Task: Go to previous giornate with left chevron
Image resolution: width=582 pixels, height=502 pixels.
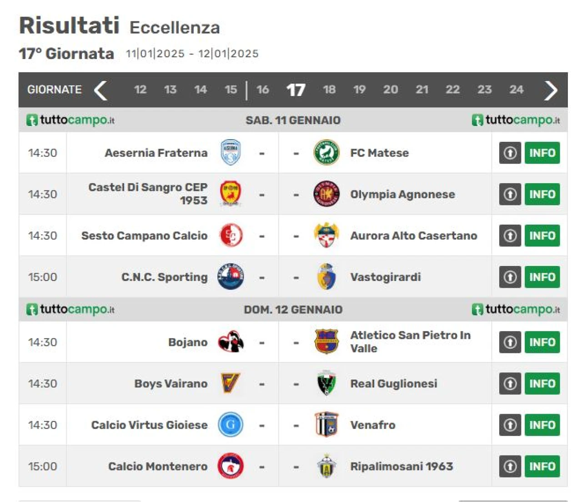Action: (x=100, y=90)
